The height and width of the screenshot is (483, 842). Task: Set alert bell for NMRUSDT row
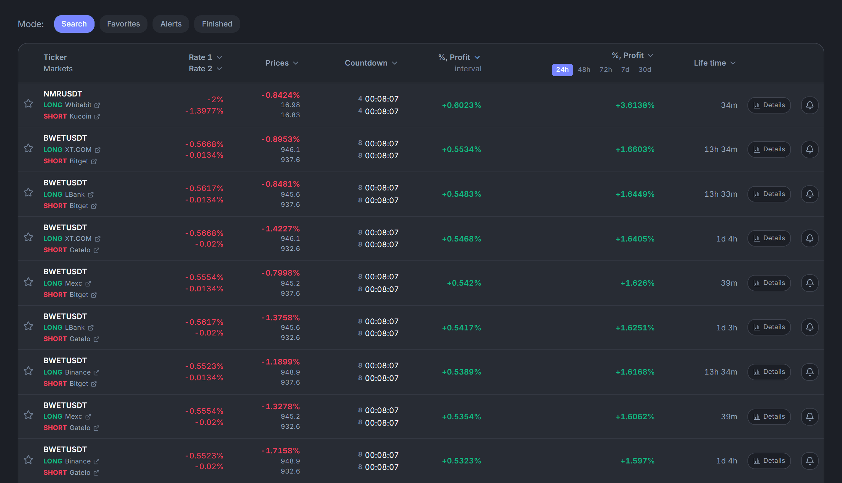810,105
